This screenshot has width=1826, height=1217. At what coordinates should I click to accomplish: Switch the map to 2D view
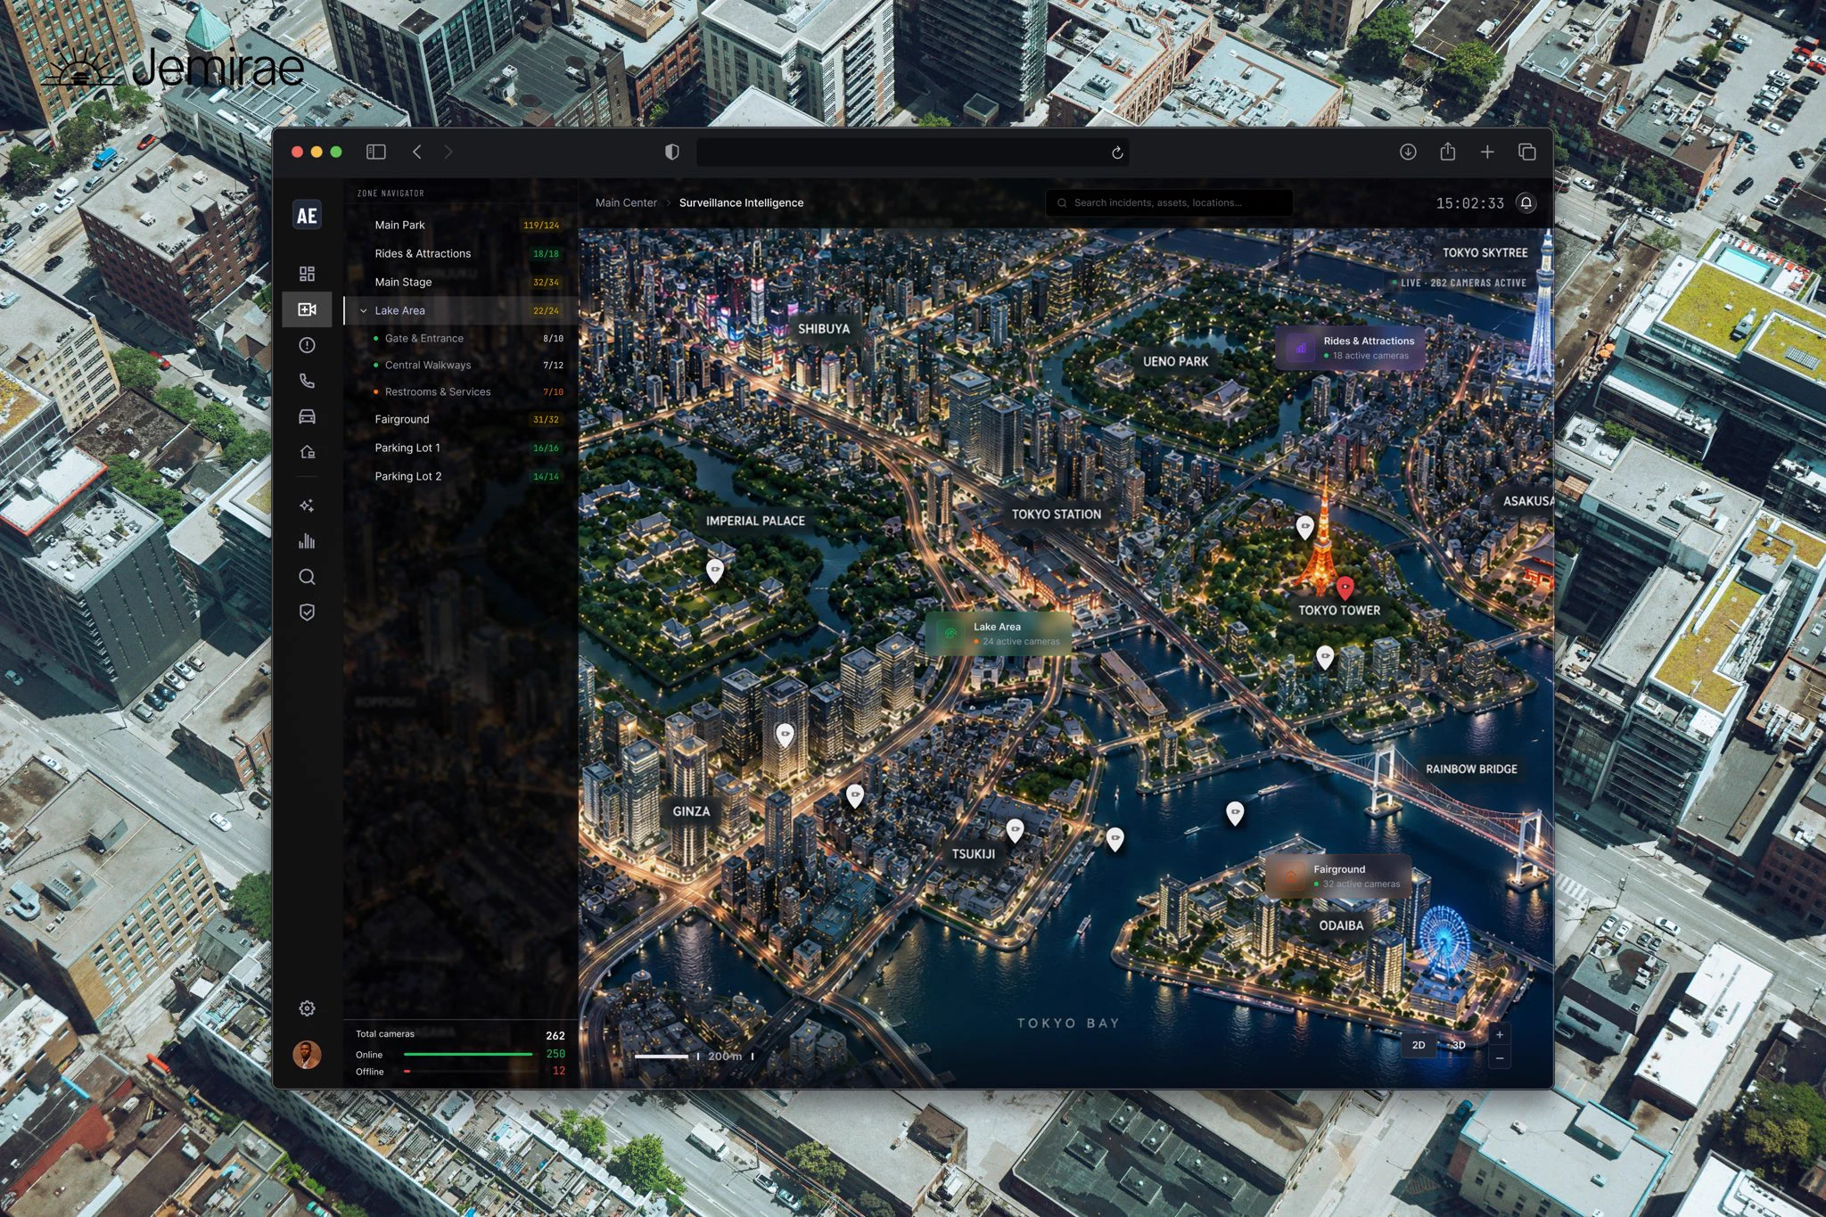coord(1419,1045)
